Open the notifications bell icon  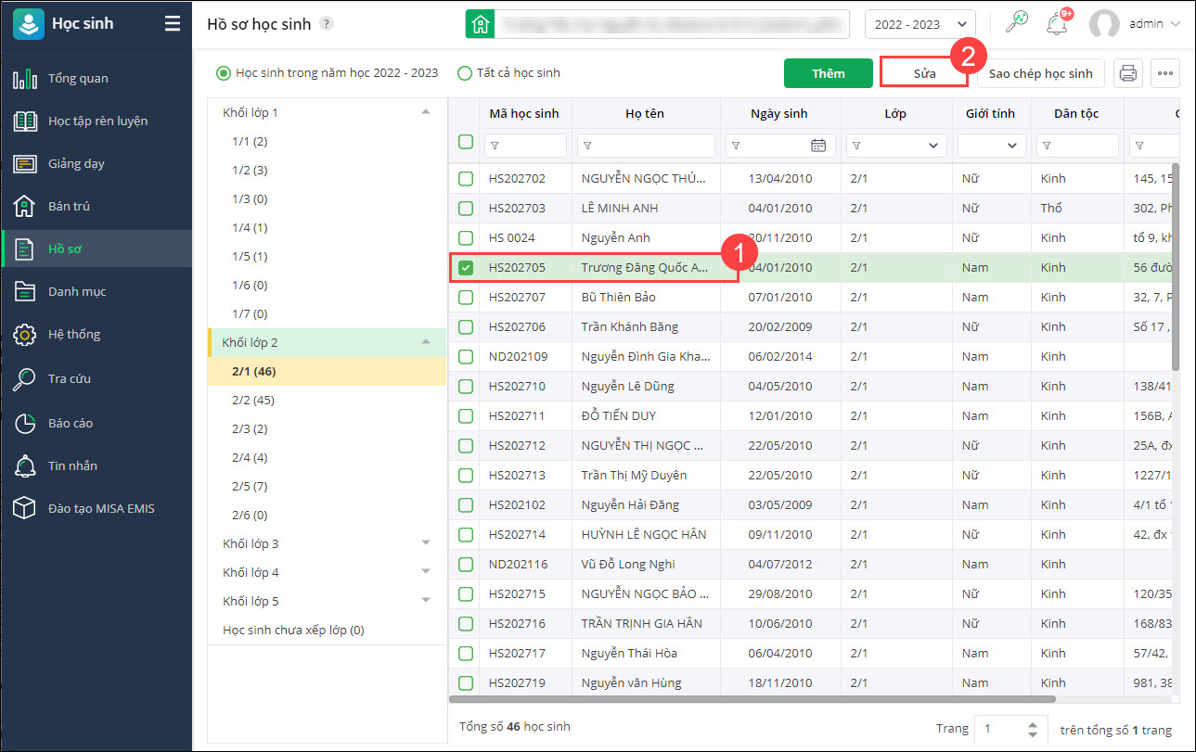1056,24
